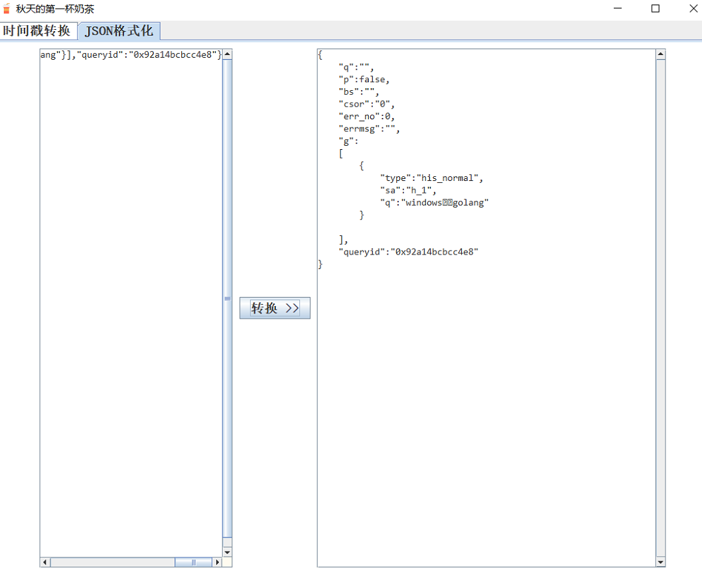Click left arrow of horizontal scrollbar

(44, 562)
